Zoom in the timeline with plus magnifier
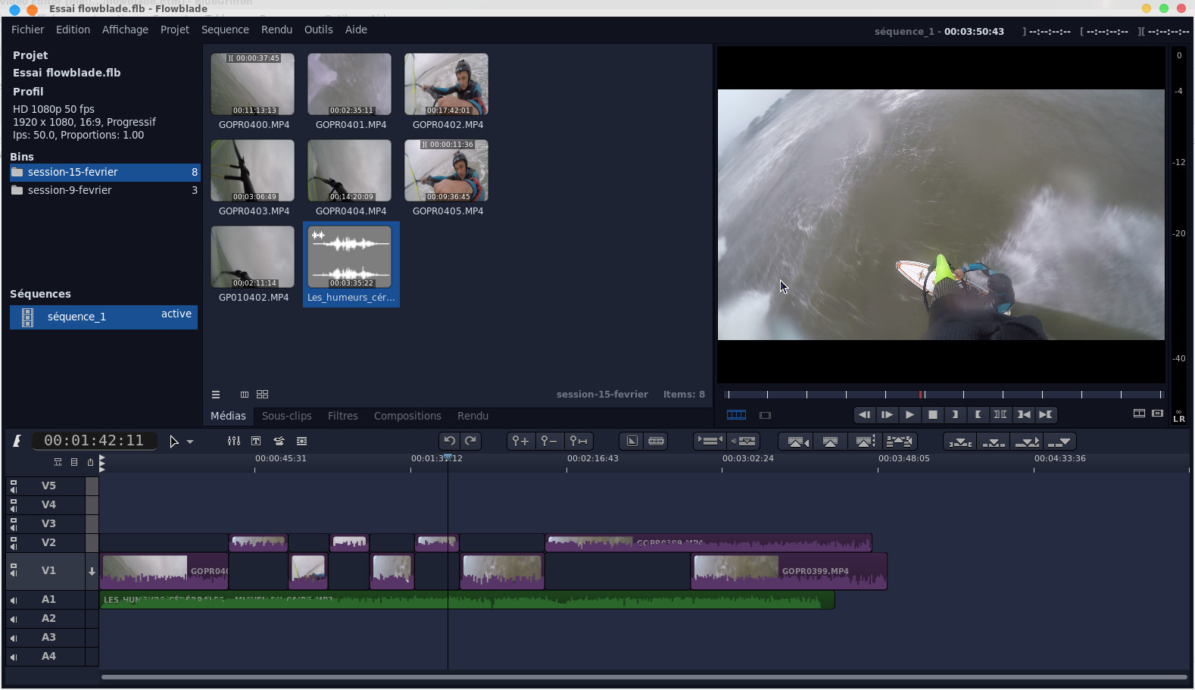This screenshot has width=1195, height=690. click(520, 441)
